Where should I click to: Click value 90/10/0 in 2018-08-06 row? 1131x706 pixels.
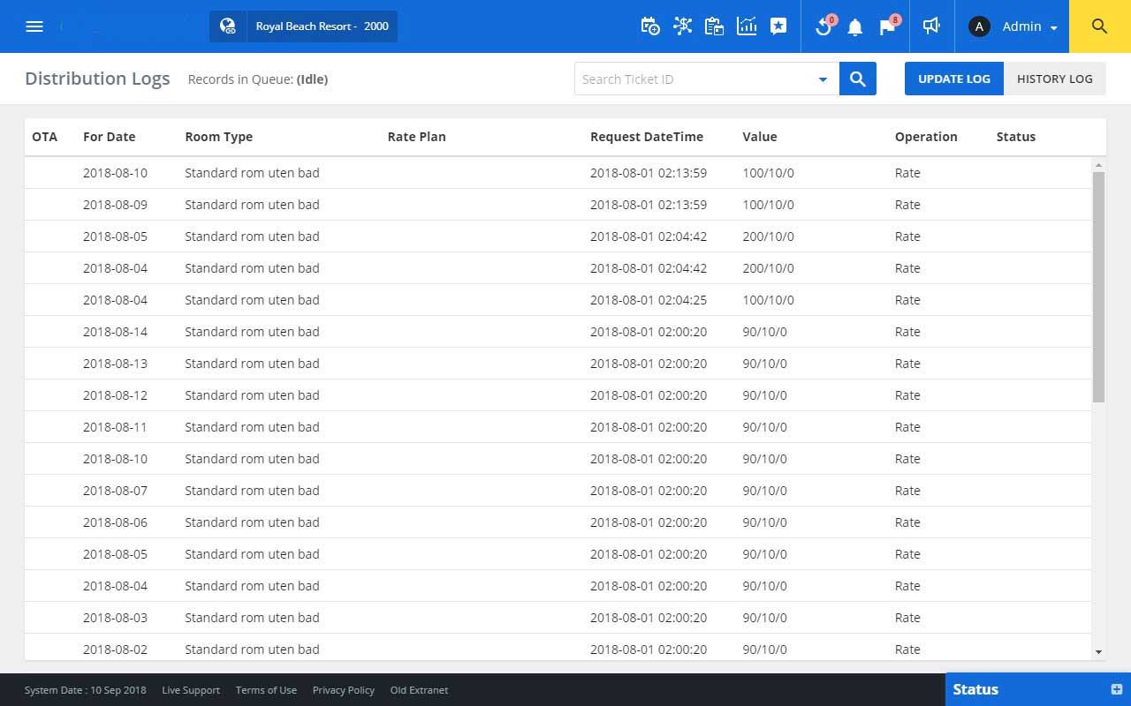765,522
